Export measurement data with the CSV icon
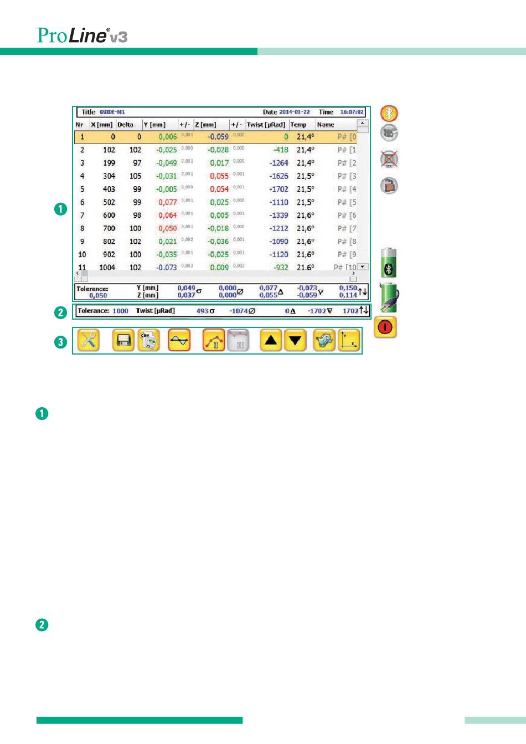 tap(148, 341)
